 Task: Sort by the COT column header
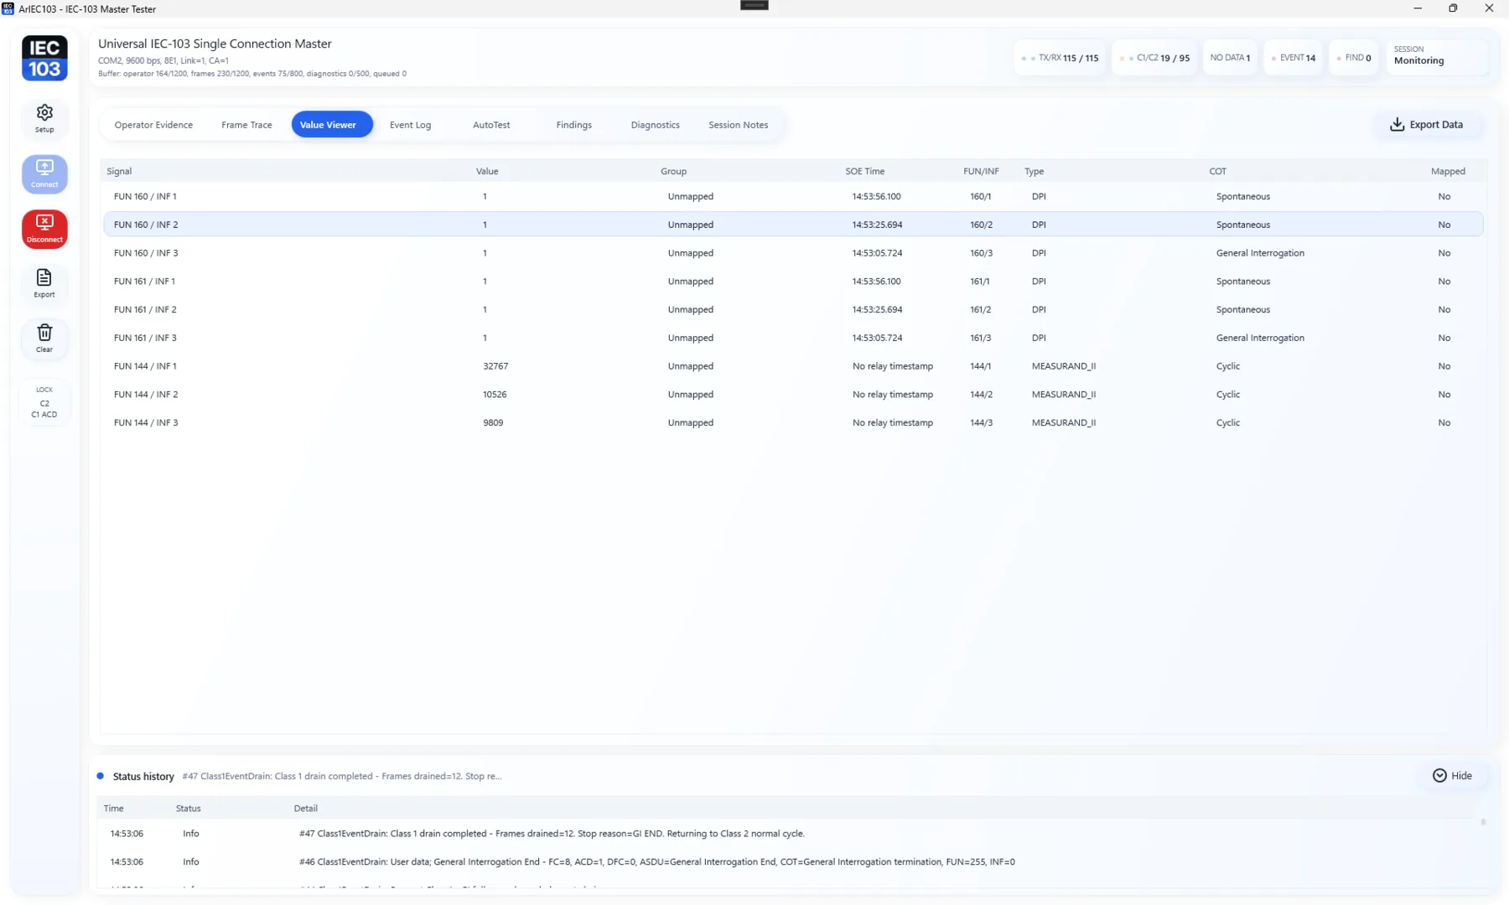coord(1217,171)
